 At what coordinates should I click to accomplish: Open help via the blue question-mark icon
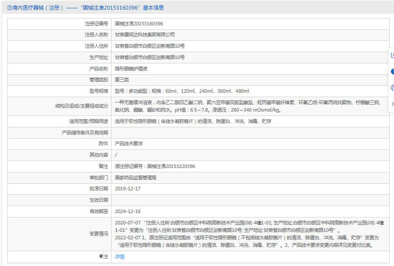392,71
